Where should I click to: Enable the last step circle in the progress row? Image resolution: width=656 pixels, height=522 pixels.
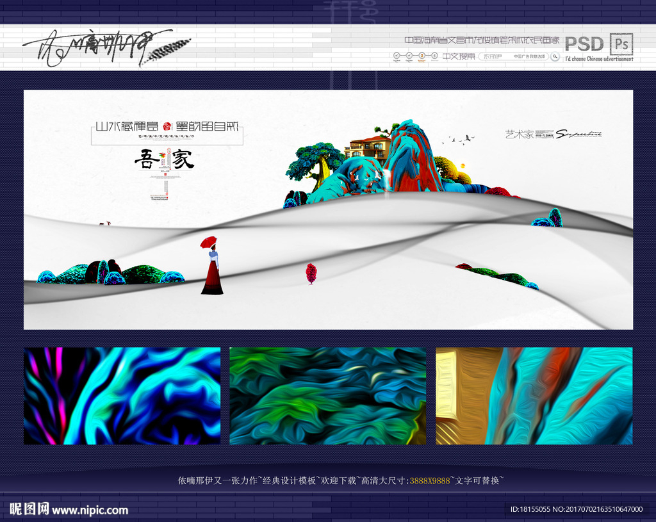coord(434,55)
